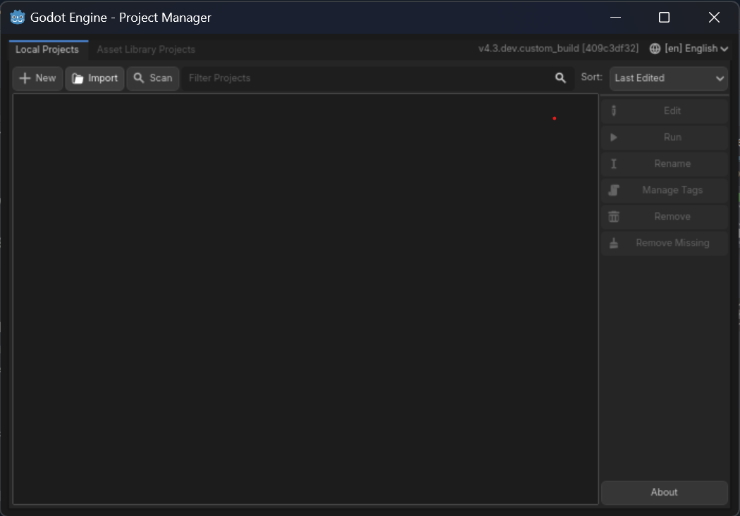
Task: Open the About dialog
Action: point(664,493)
